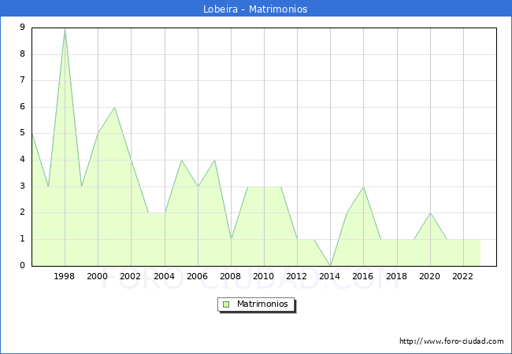
Task: Select the 2004 x-axis label
Action: 164,277
